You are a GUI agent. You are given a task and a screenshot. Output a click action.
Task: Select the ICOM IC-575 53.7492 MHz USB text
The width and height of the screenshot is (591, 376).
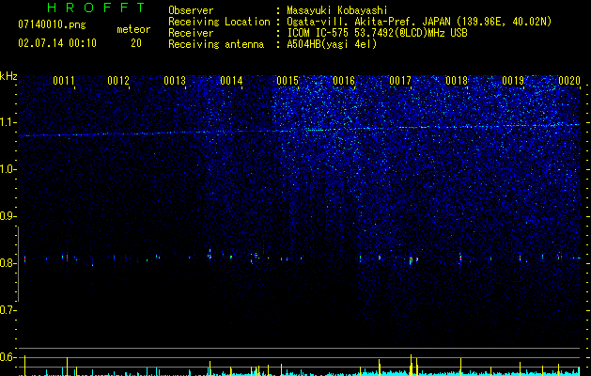[x=378, y=33]
